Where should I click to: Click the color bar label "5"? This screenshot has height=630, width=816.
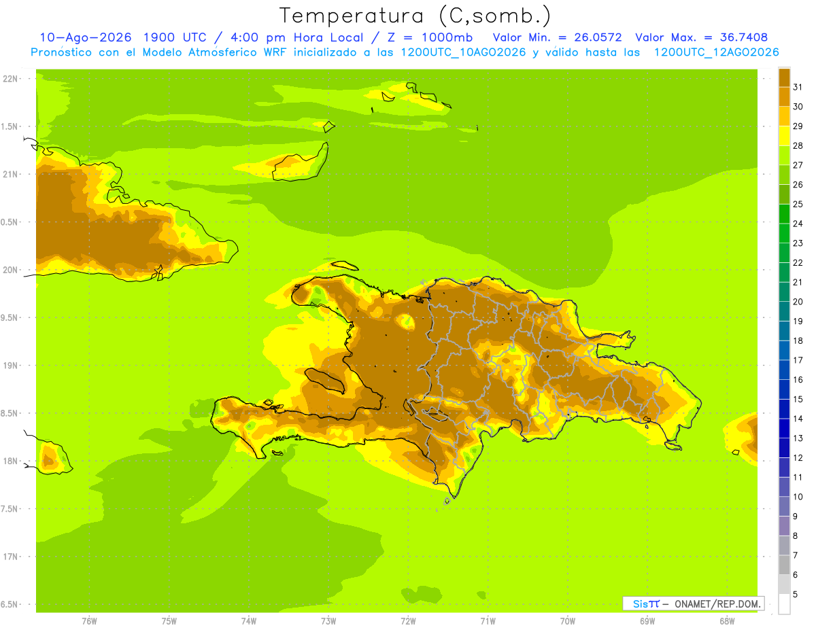(796, 594)
